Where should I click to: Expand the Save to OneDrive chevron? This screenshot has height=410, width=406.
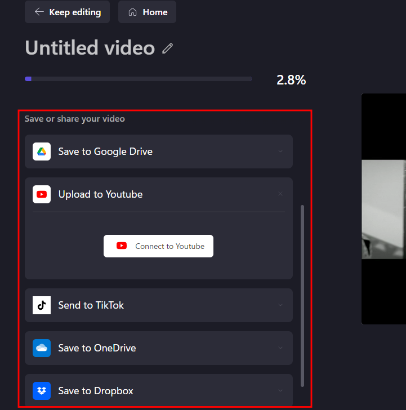[x=280, y=348]
